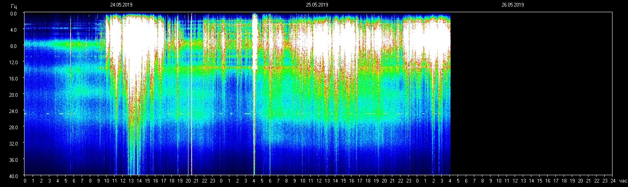Select the 20.0 frequency axis label
This screenshot has height=187, width=628.
coord(13,95)
